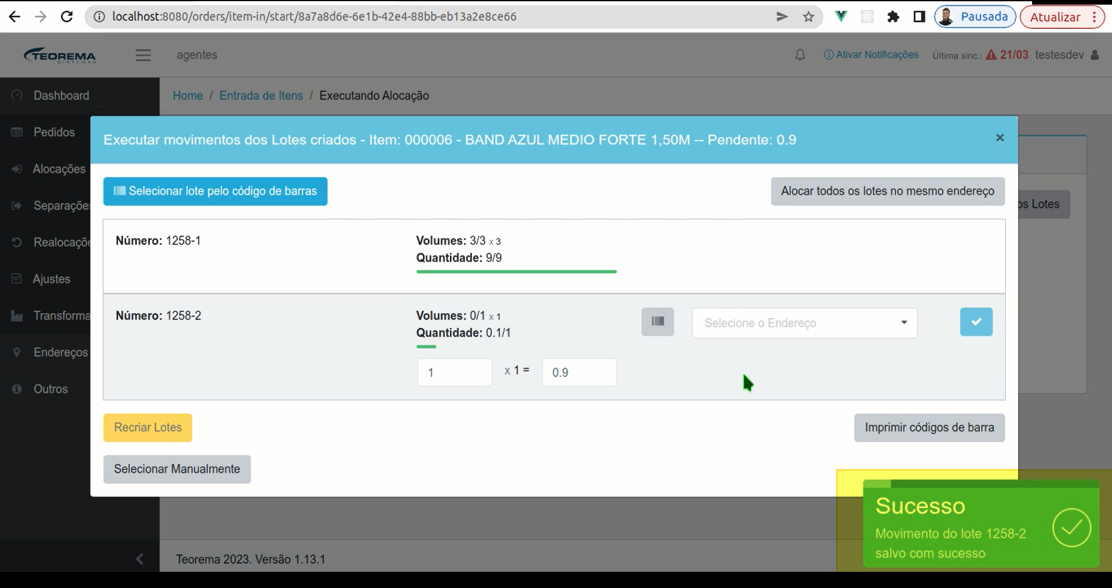Open the Pausada profile button

pyautogui.click(x=975, y=17)
